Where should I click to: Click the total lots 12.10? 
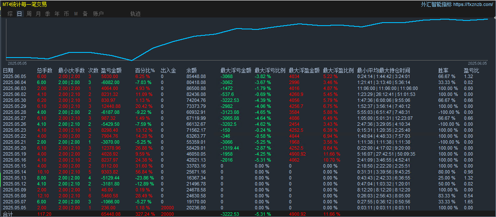pos(42,196)
